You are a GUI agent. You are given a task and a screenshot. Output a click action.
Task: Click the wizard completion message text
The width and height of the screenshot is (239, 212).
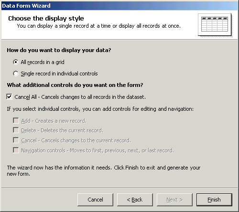[x=104, y=170]
